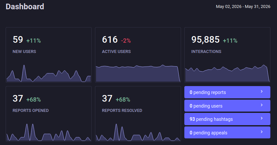Open the 0 pending appeals link

coord(227,132)
